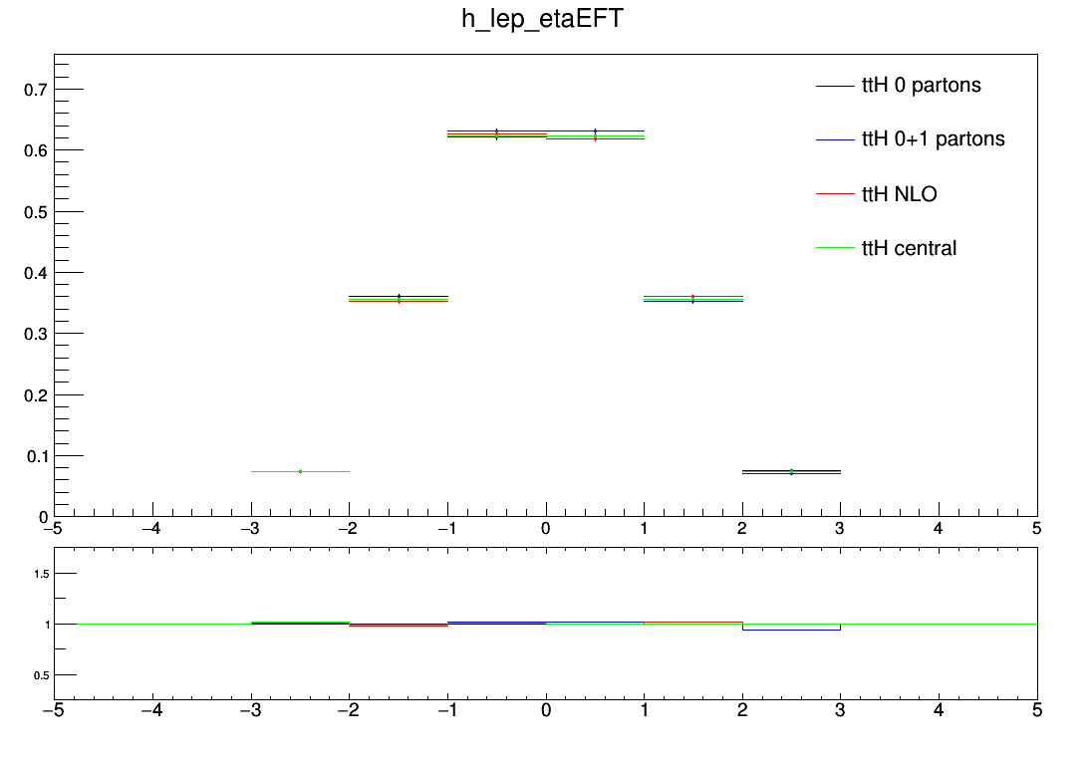Click the 0.6 label on the upper y-axis
The height and width of the screenshot is (769, 1092).
pos(36,150)
